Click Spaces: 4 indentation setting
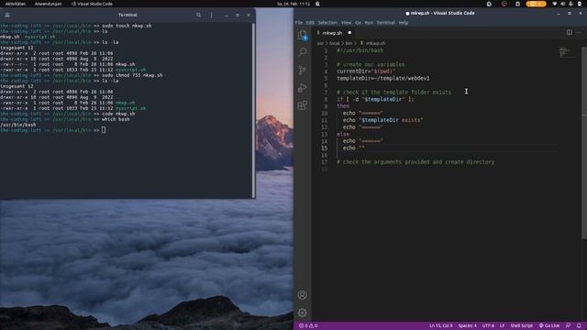This screenshot has width=587, height=330. pyautogui.click(x=467, y=326)
